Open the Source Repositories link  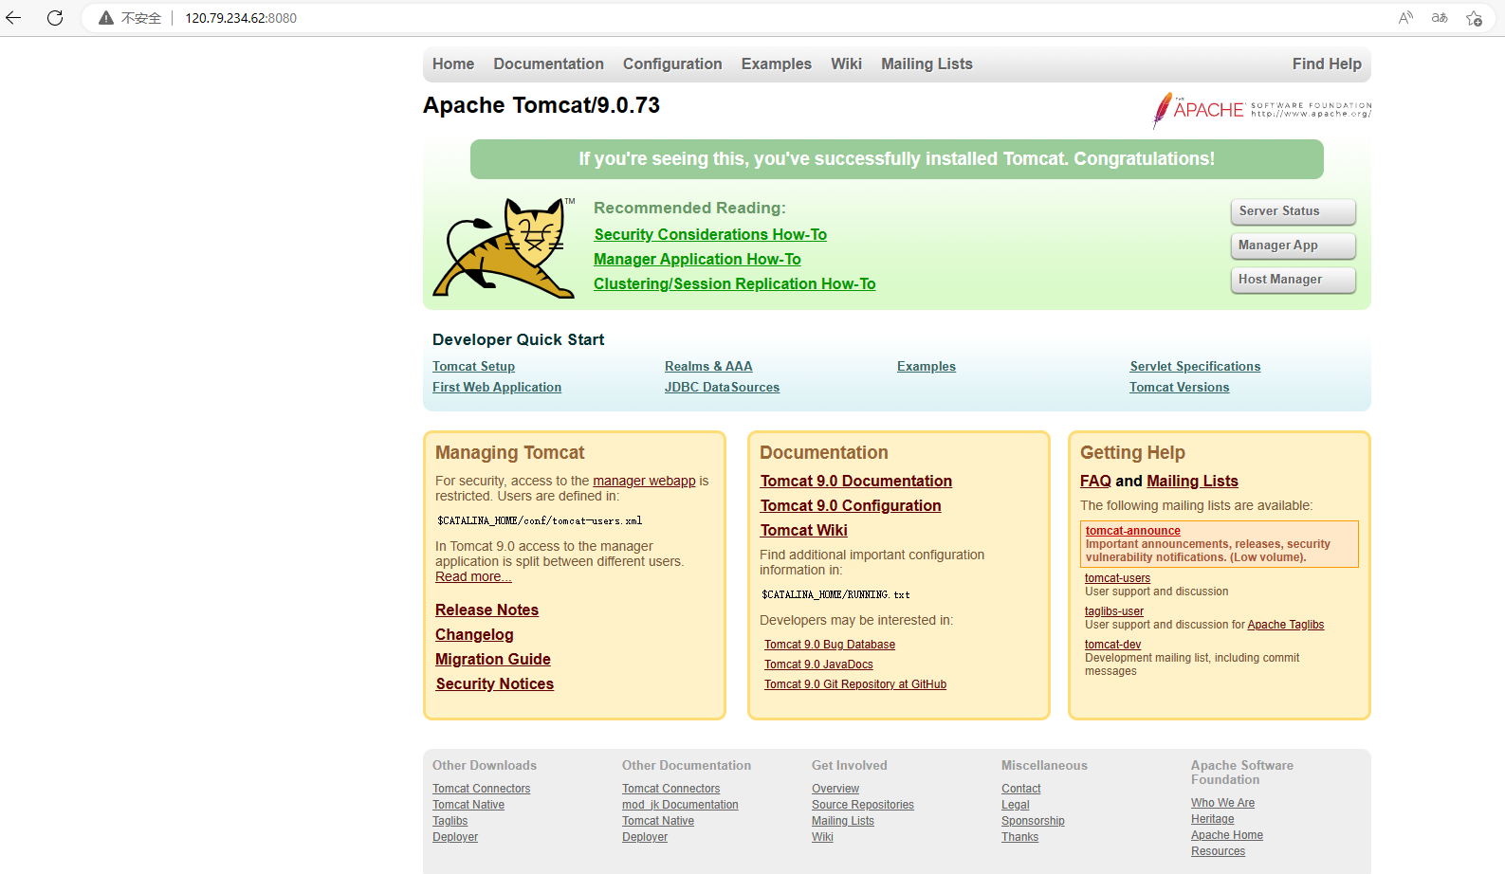863,805
